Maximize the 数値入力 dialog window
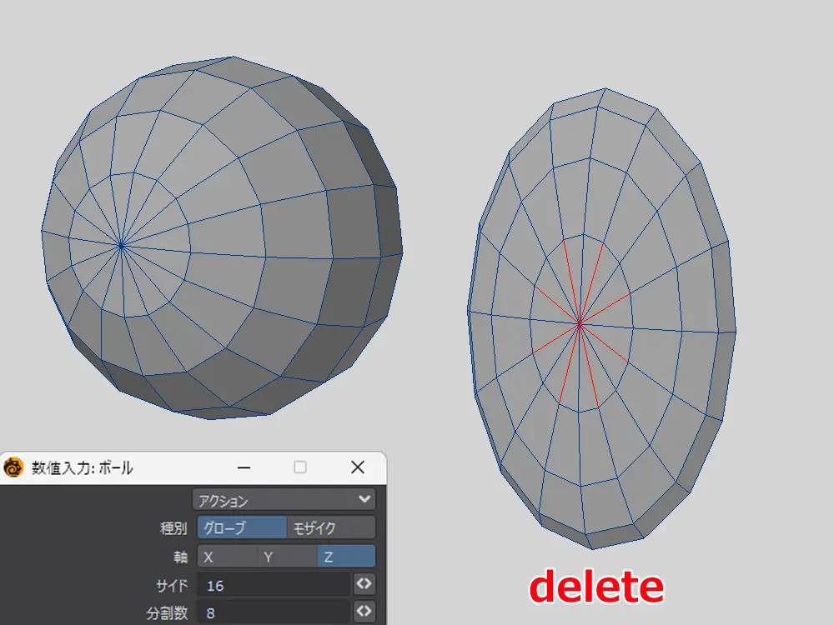The width and height of the screenshot is (834, 625). [300, 468]
